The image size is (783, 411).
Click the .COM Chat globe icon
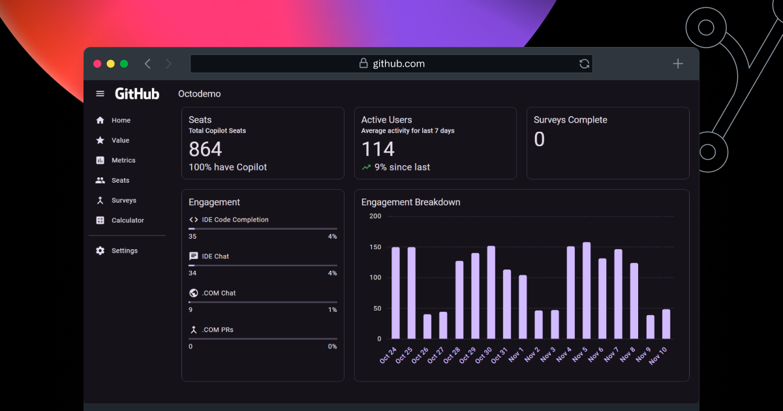click(194, 293)
